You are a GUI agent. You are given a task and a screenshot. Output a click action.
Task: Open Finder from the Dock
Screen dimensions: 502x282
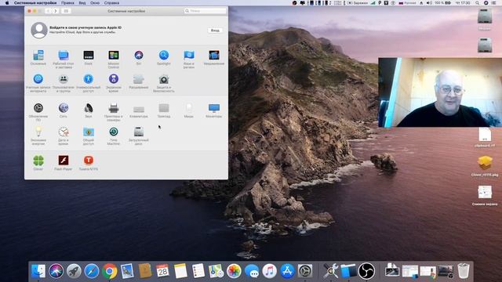coord(38,271)
